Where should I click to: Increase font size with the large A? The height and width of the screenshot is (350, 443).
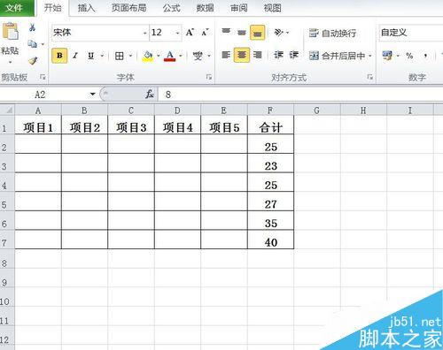pyautogui.click(x=190, y=32)
